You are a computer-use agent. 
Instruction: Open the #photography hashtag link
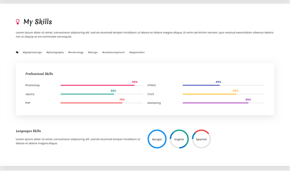(55, 52)
